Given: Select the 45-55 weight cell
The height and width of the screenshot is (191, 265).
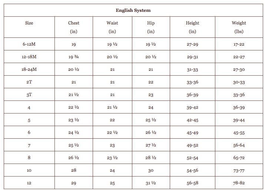Looking at the screenshot, I should point(239,132).
